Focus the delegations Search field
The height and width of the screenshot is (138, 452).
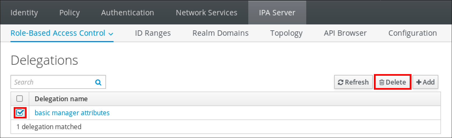pos(52,82)
